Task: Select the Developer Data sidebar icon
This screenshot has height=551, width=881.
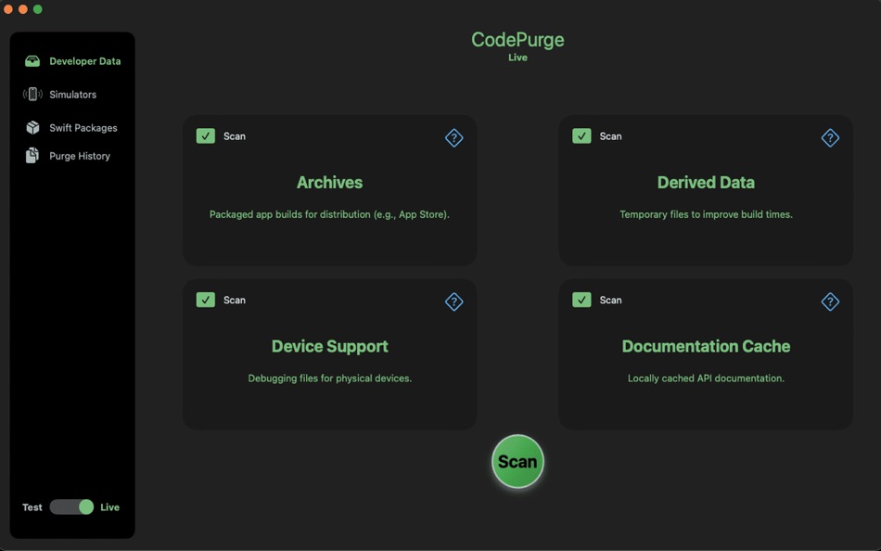Action: click(x=32, y=60)
